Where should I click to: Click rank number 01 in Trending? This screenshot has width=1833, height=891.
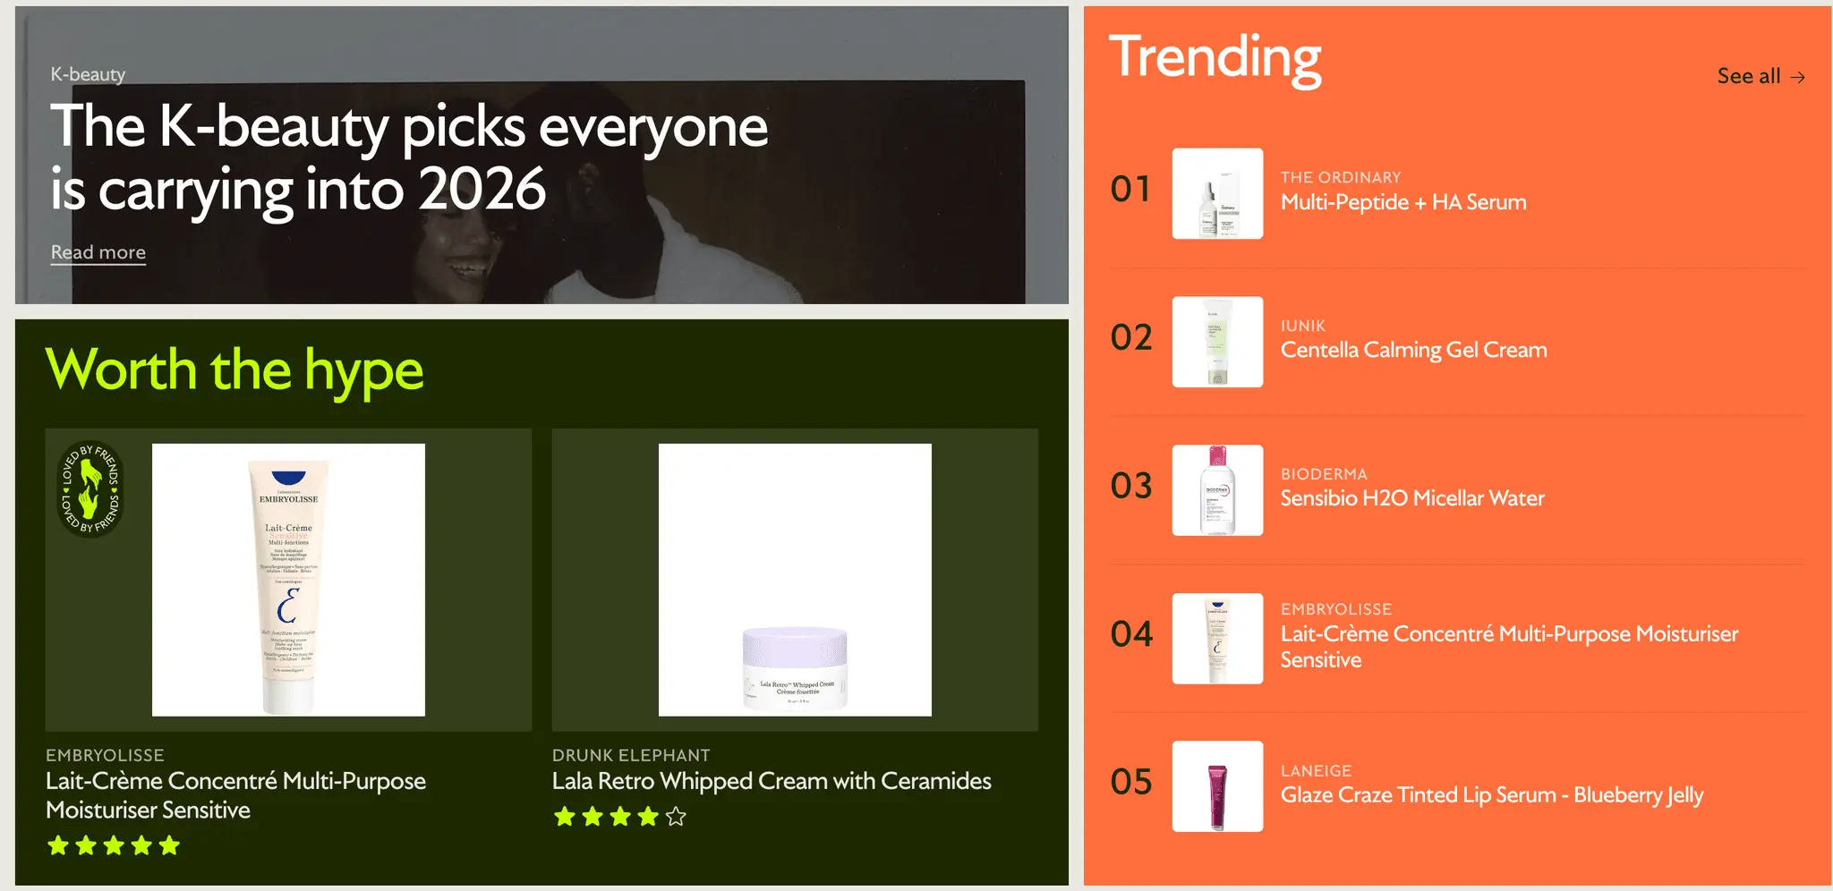pos(1130,190)
